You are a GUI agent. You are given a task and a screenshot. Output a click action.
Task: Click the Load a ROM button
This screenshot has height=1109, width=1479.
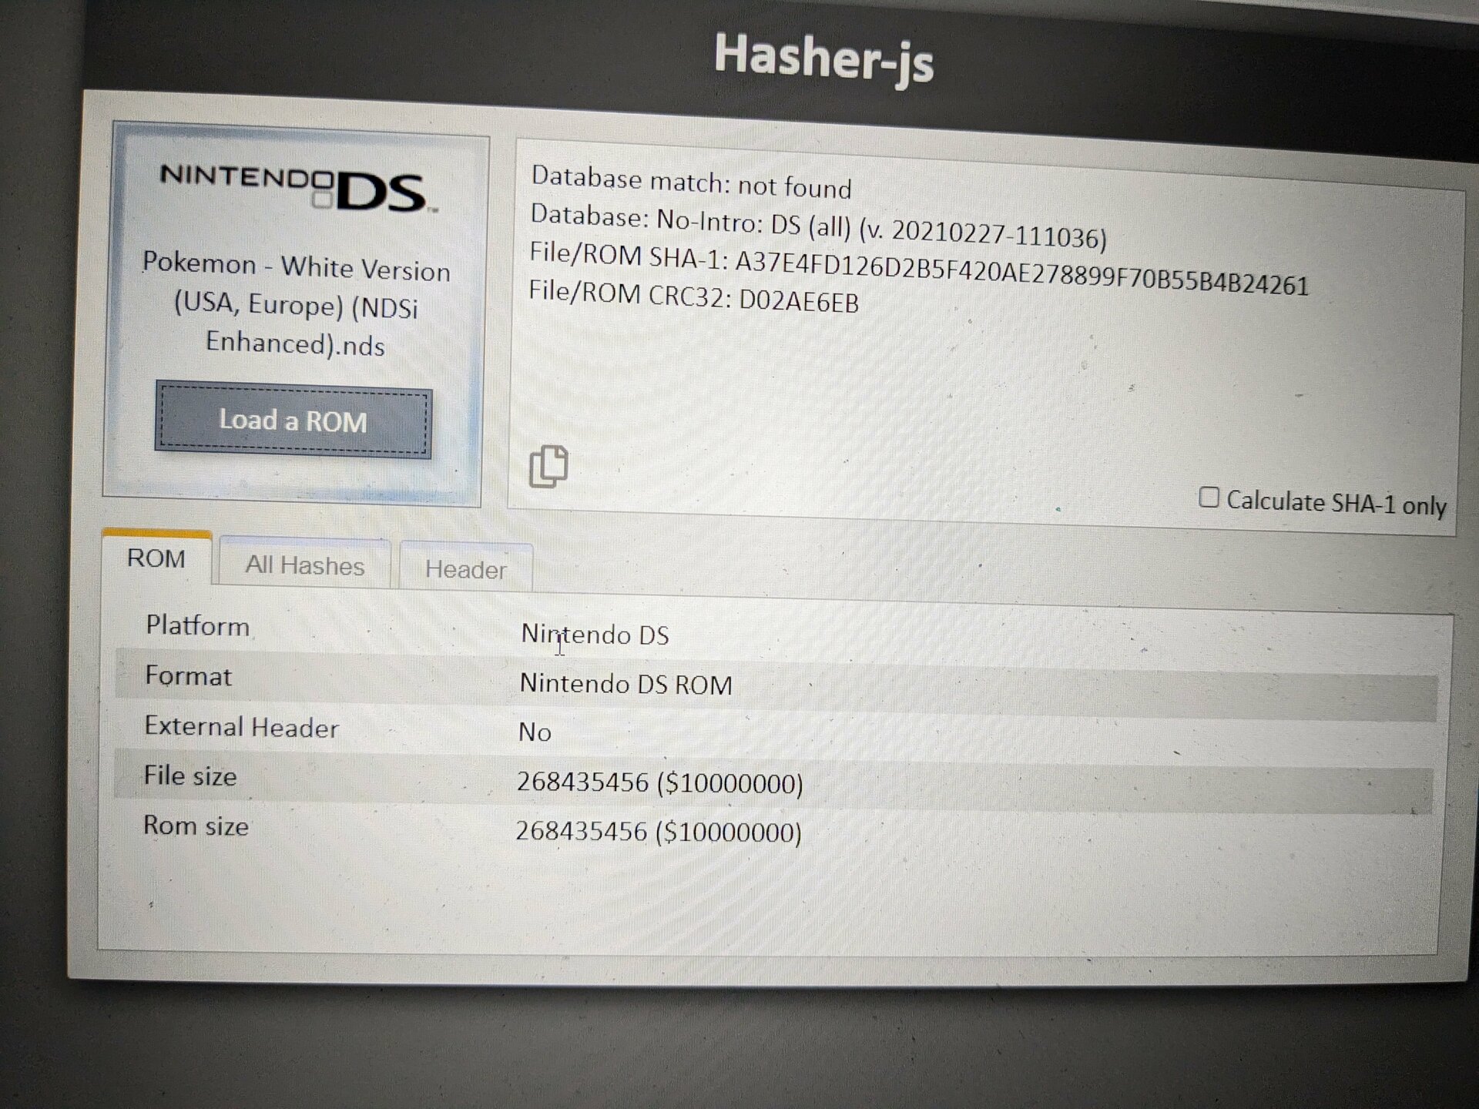pos(293,420)
